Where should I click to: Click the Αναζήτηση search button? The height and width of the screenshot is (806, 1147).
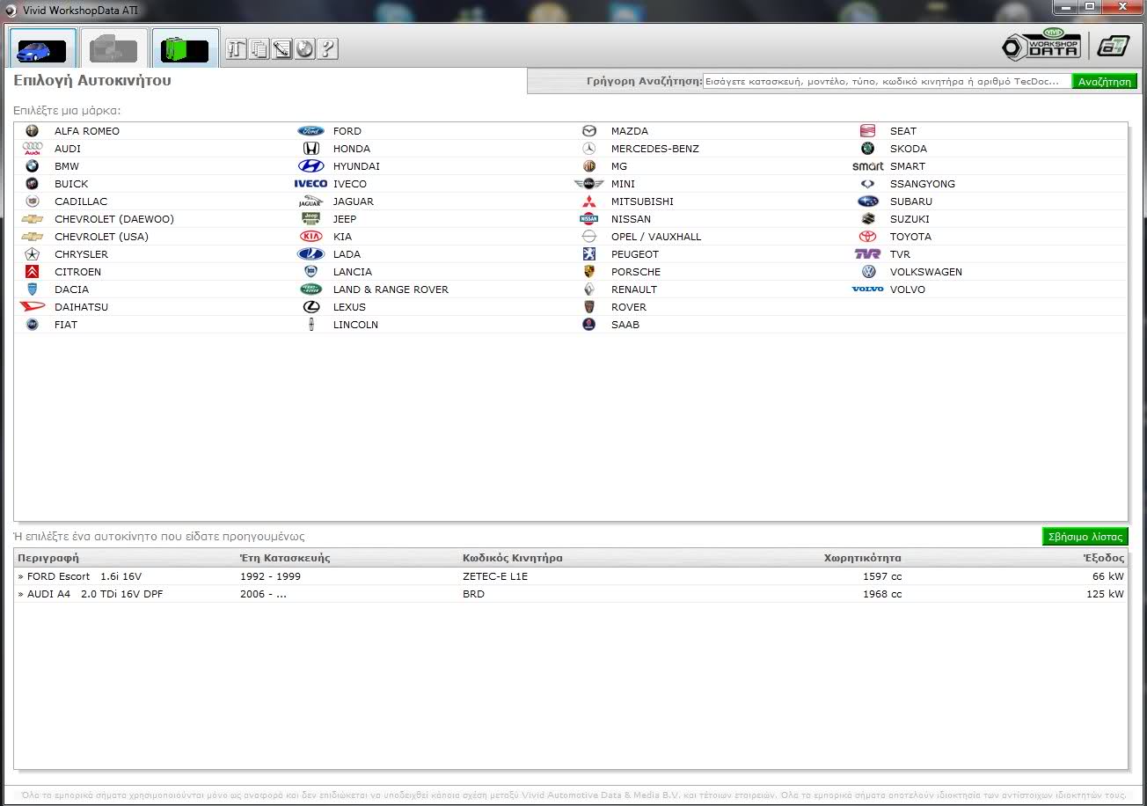tap(1104, 81)
